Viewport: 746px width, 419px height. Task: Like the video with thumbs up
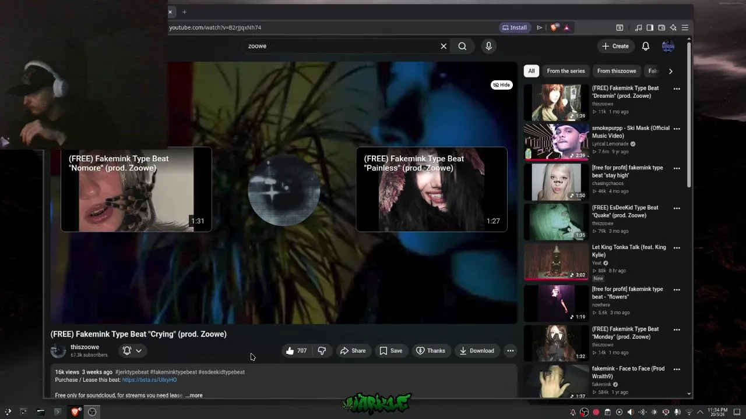click(x=296, y=350)
